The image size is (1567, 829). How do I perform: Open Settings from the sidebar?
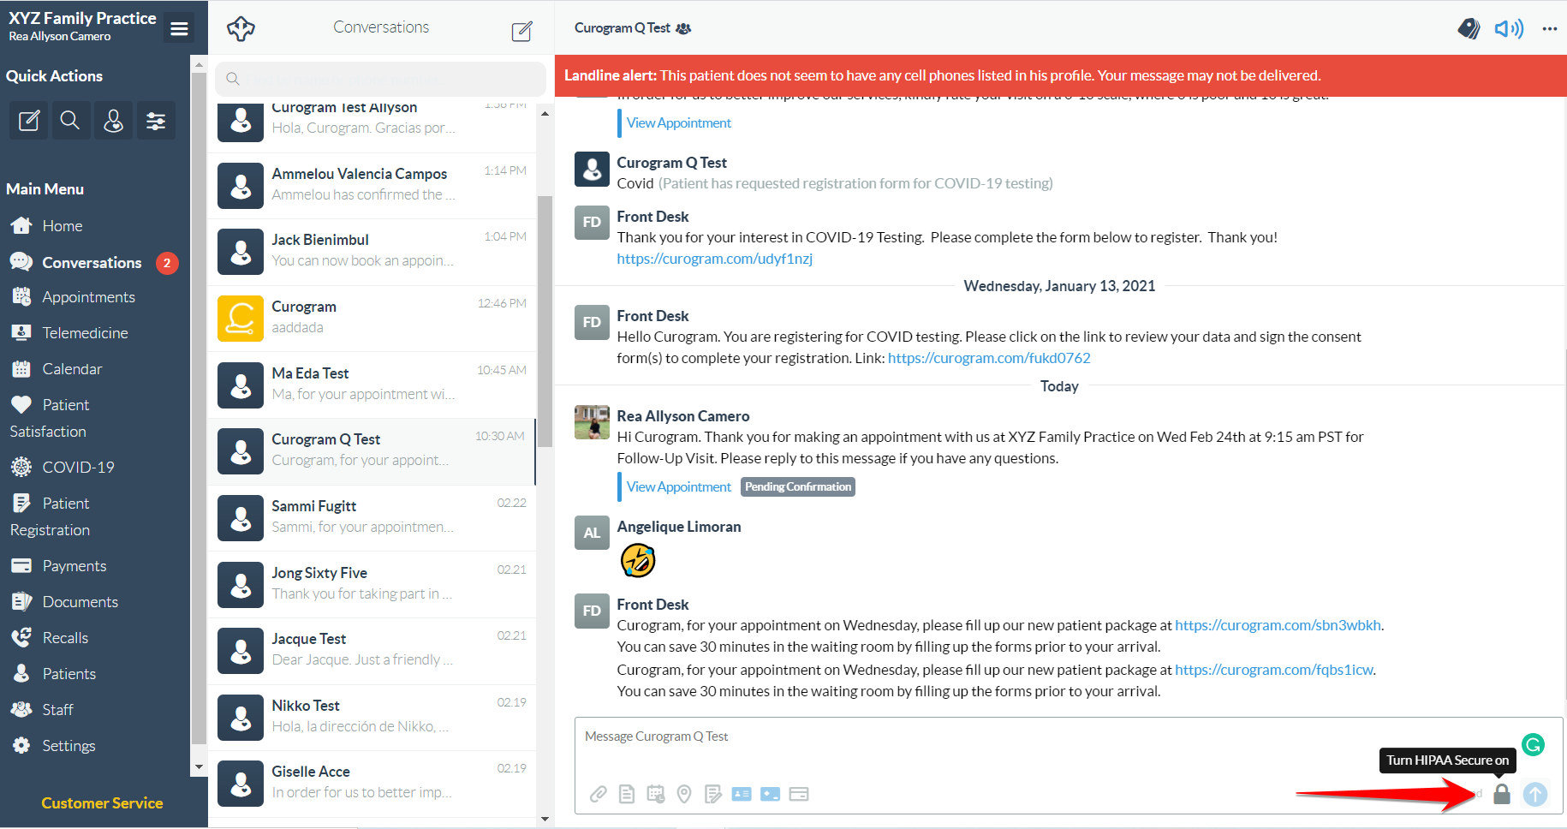coord(69,745)
